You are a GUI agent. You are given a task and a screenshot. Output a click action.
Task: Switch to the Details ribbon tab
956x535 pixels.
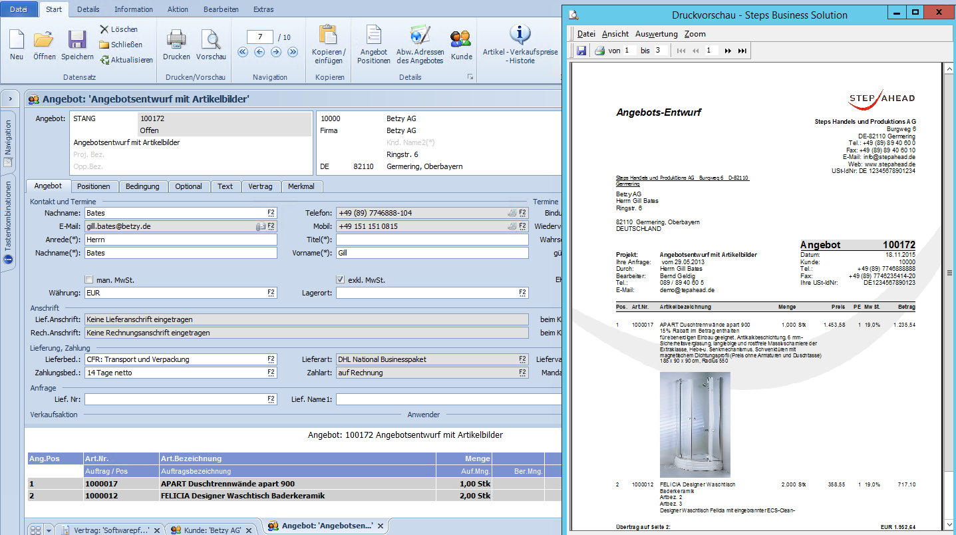click(x=88, y=9)
